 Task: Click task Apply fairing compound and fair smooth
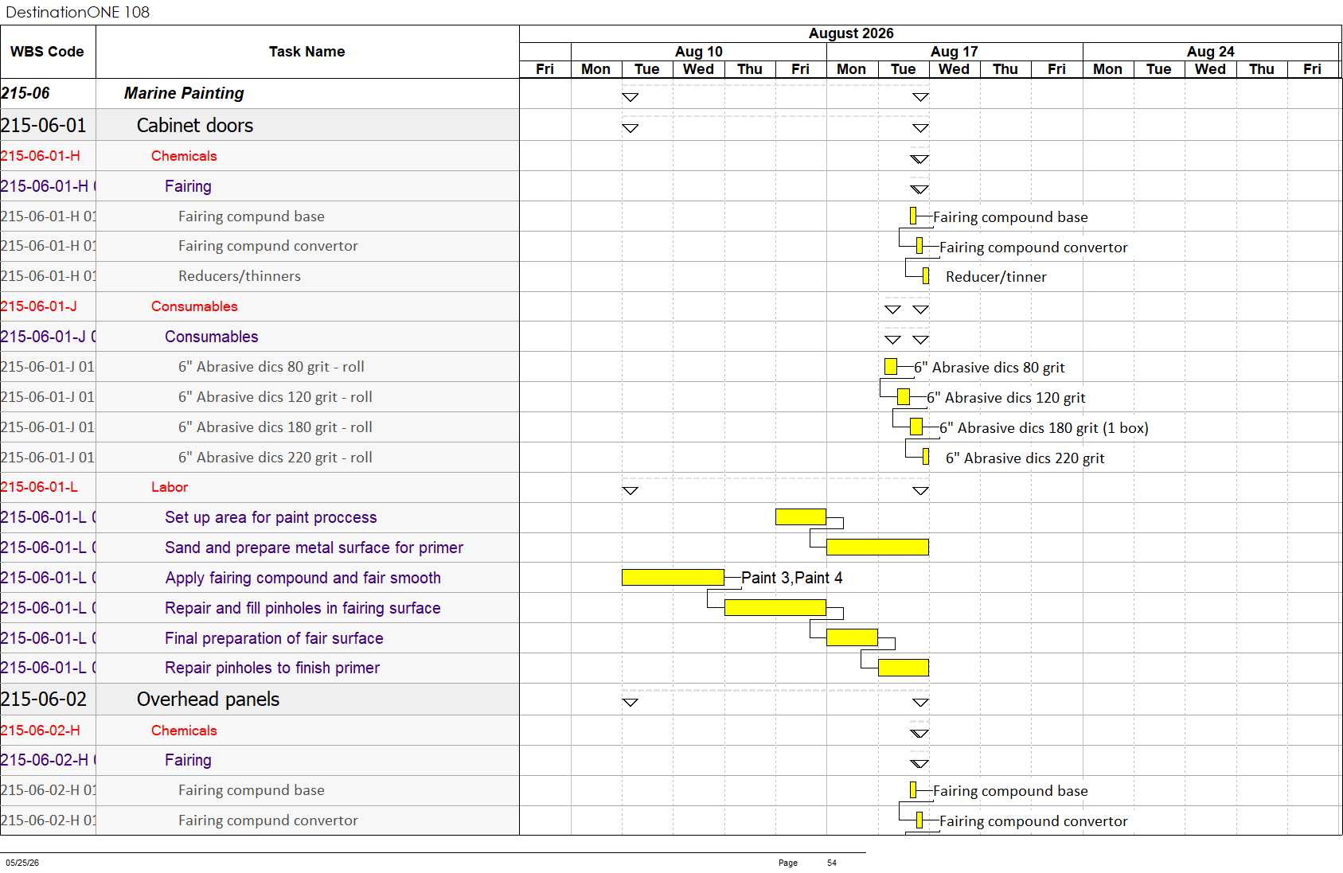click(303, 578)
